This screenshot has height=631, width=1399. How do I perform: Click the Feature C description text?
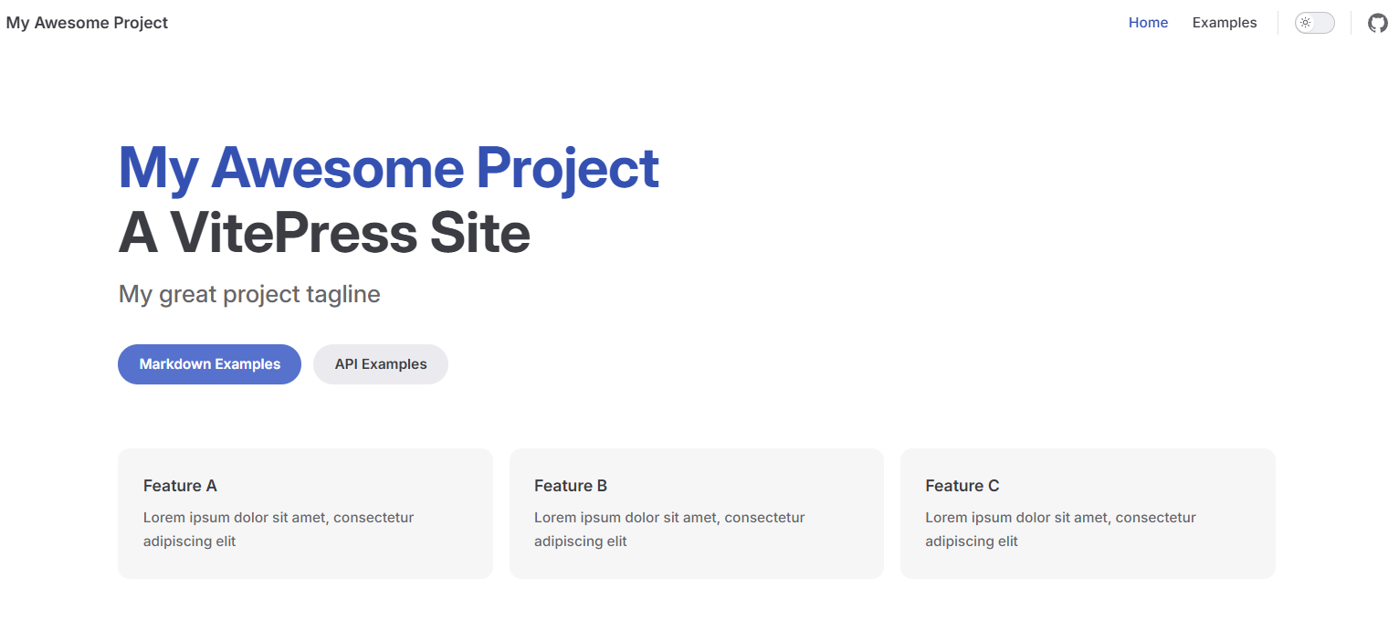tap(1059, 530)
